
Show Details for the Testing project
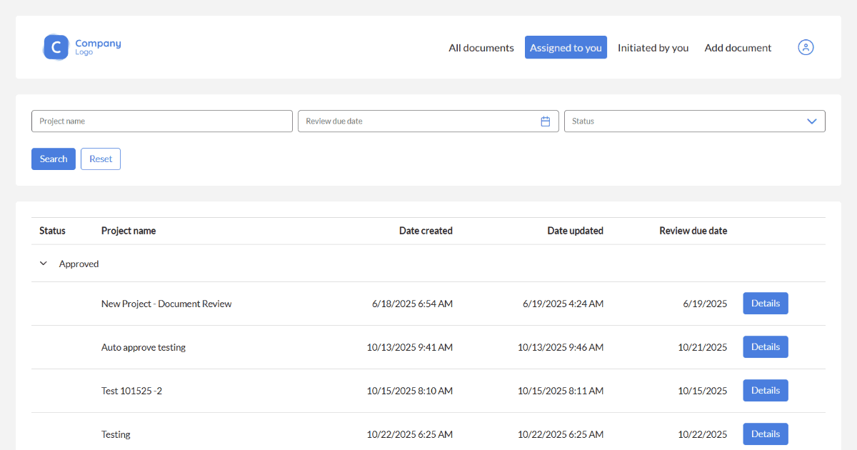click(x=765, y=434)
